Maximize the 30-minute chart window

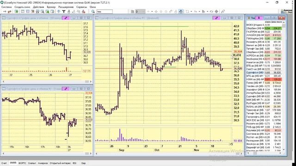(81, 18)
